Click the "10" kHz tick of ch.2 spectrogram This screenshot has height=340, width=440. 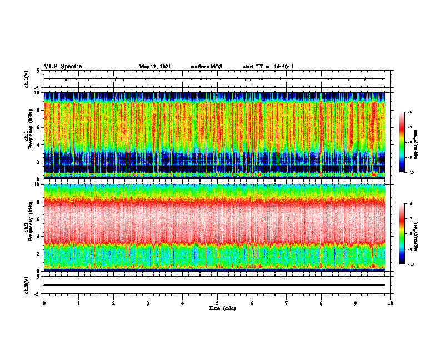tap(38, 184)
